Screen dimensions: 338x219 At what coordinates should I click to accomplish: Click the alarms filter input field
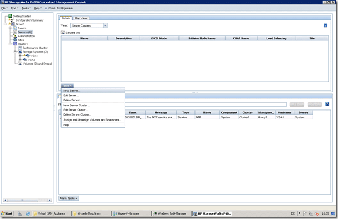coord(206,105)
